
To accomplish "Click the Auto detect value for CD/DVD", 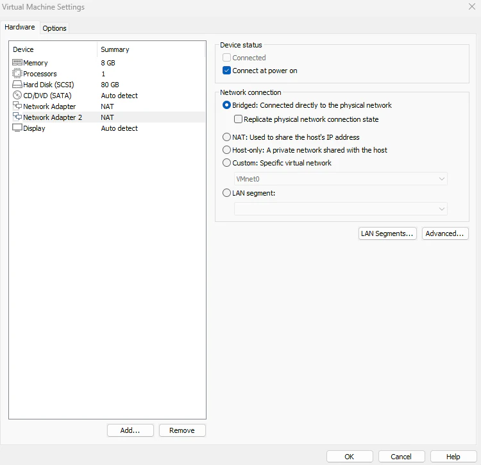I will [x=119, y=96].
